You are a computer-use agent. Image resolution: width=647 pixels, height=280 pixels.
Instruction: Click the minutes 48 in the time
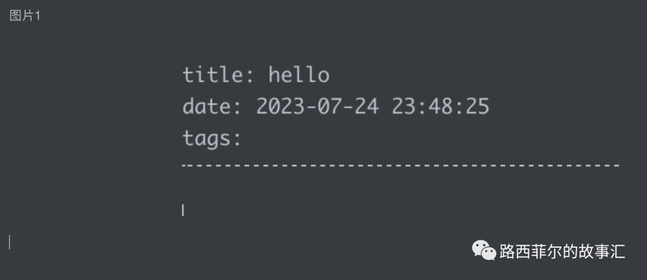pyautogui.click(x=441, y=106)
